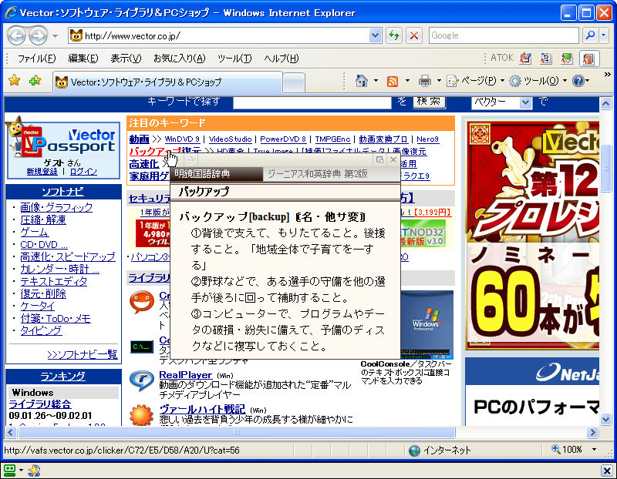Open the address bar URL dropdown

pos(376,35)
